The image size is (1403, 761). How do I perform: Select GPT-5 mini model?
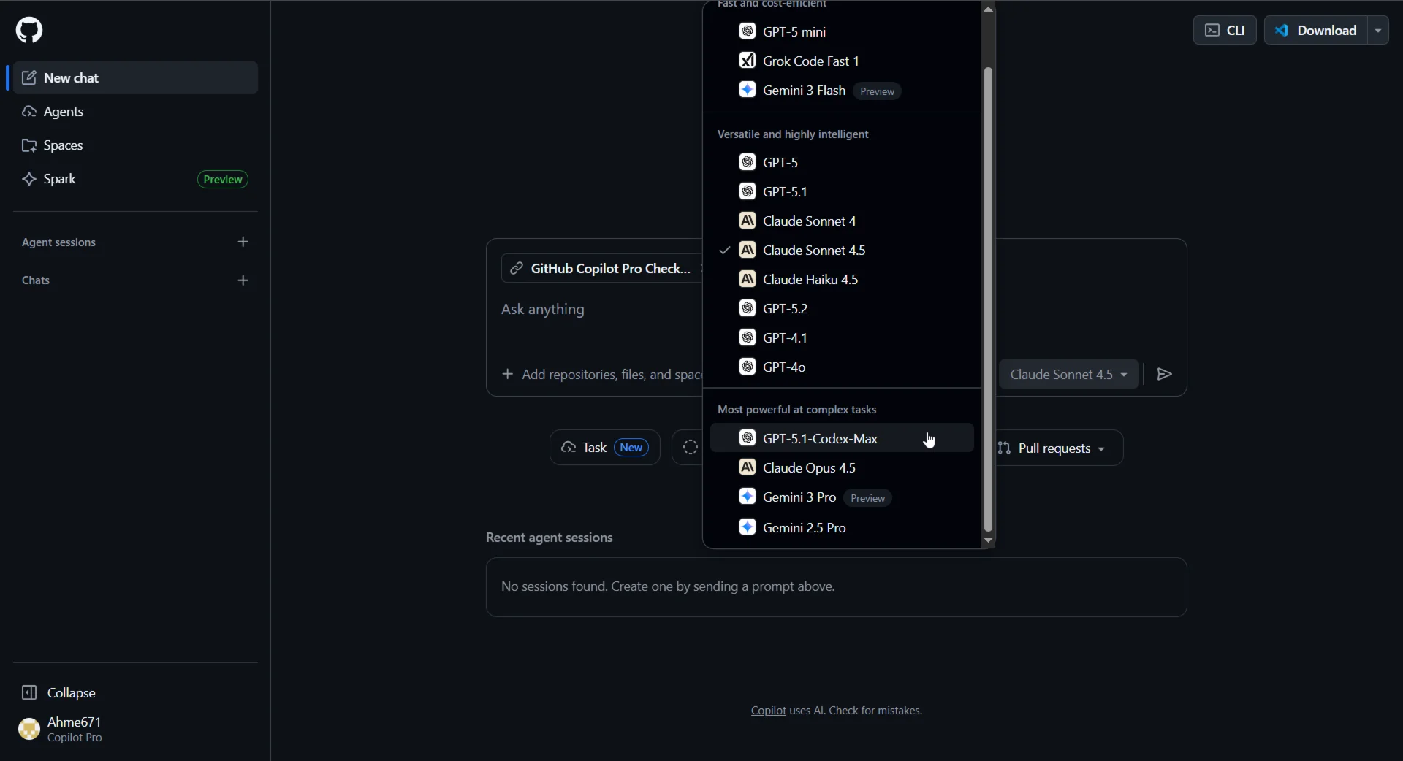coord(842,31)
